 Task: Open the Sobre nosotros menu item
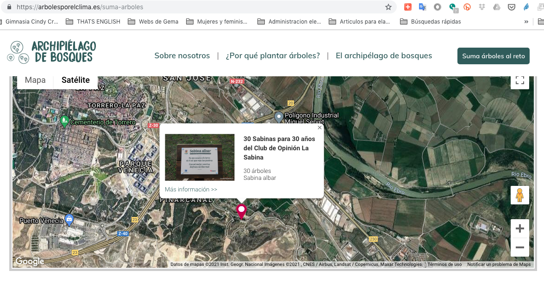182,55
